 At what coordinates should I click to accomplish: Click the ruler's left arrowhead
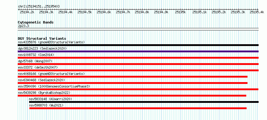pos(19,9)
